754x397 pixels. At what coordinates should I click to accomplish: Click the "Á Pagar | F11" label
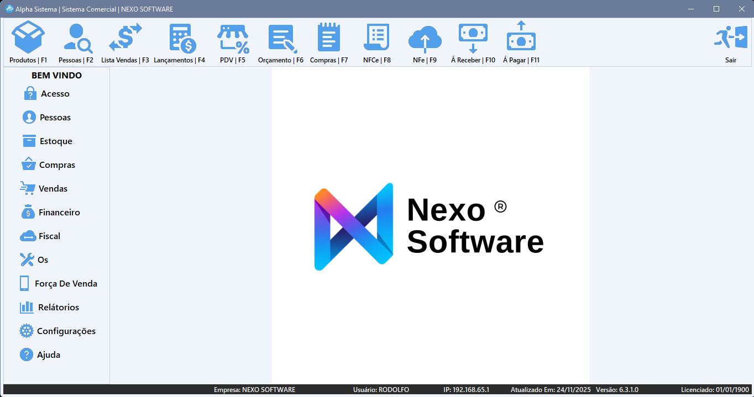tap(521, 60)
